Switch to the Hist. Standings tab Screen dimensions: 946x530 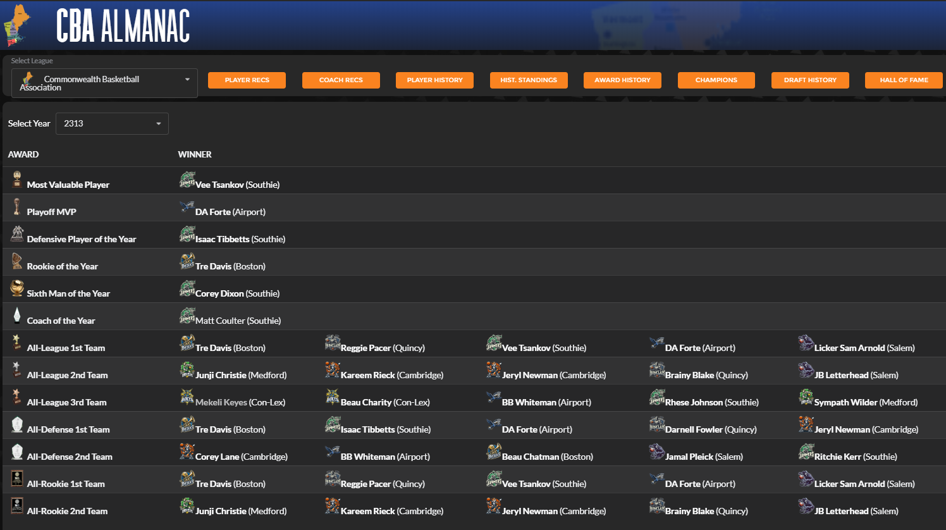(529, 80)
